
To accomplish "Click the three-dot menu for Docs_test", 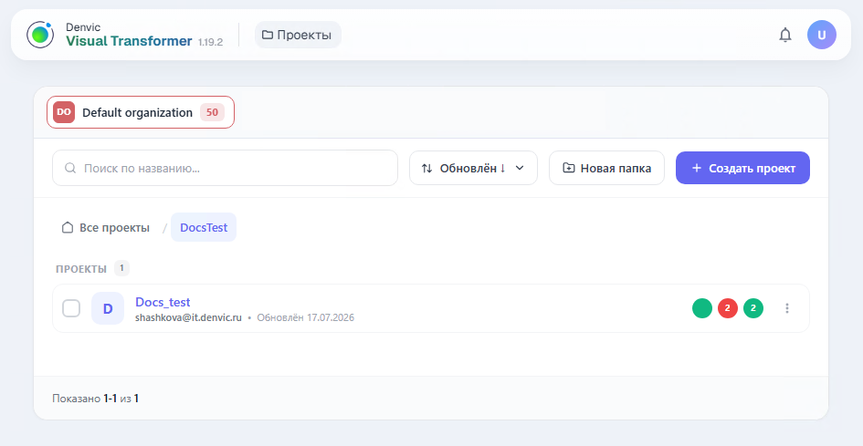I will pyautogui.click(x=787, y=308).
